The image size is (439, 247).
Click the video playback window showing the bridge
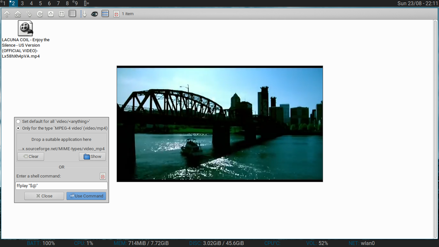pyautogui.click(x=219, y=124)
